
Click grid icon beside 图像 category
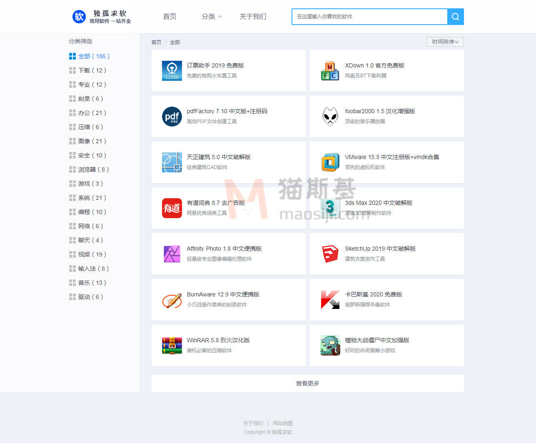(72, 141)
